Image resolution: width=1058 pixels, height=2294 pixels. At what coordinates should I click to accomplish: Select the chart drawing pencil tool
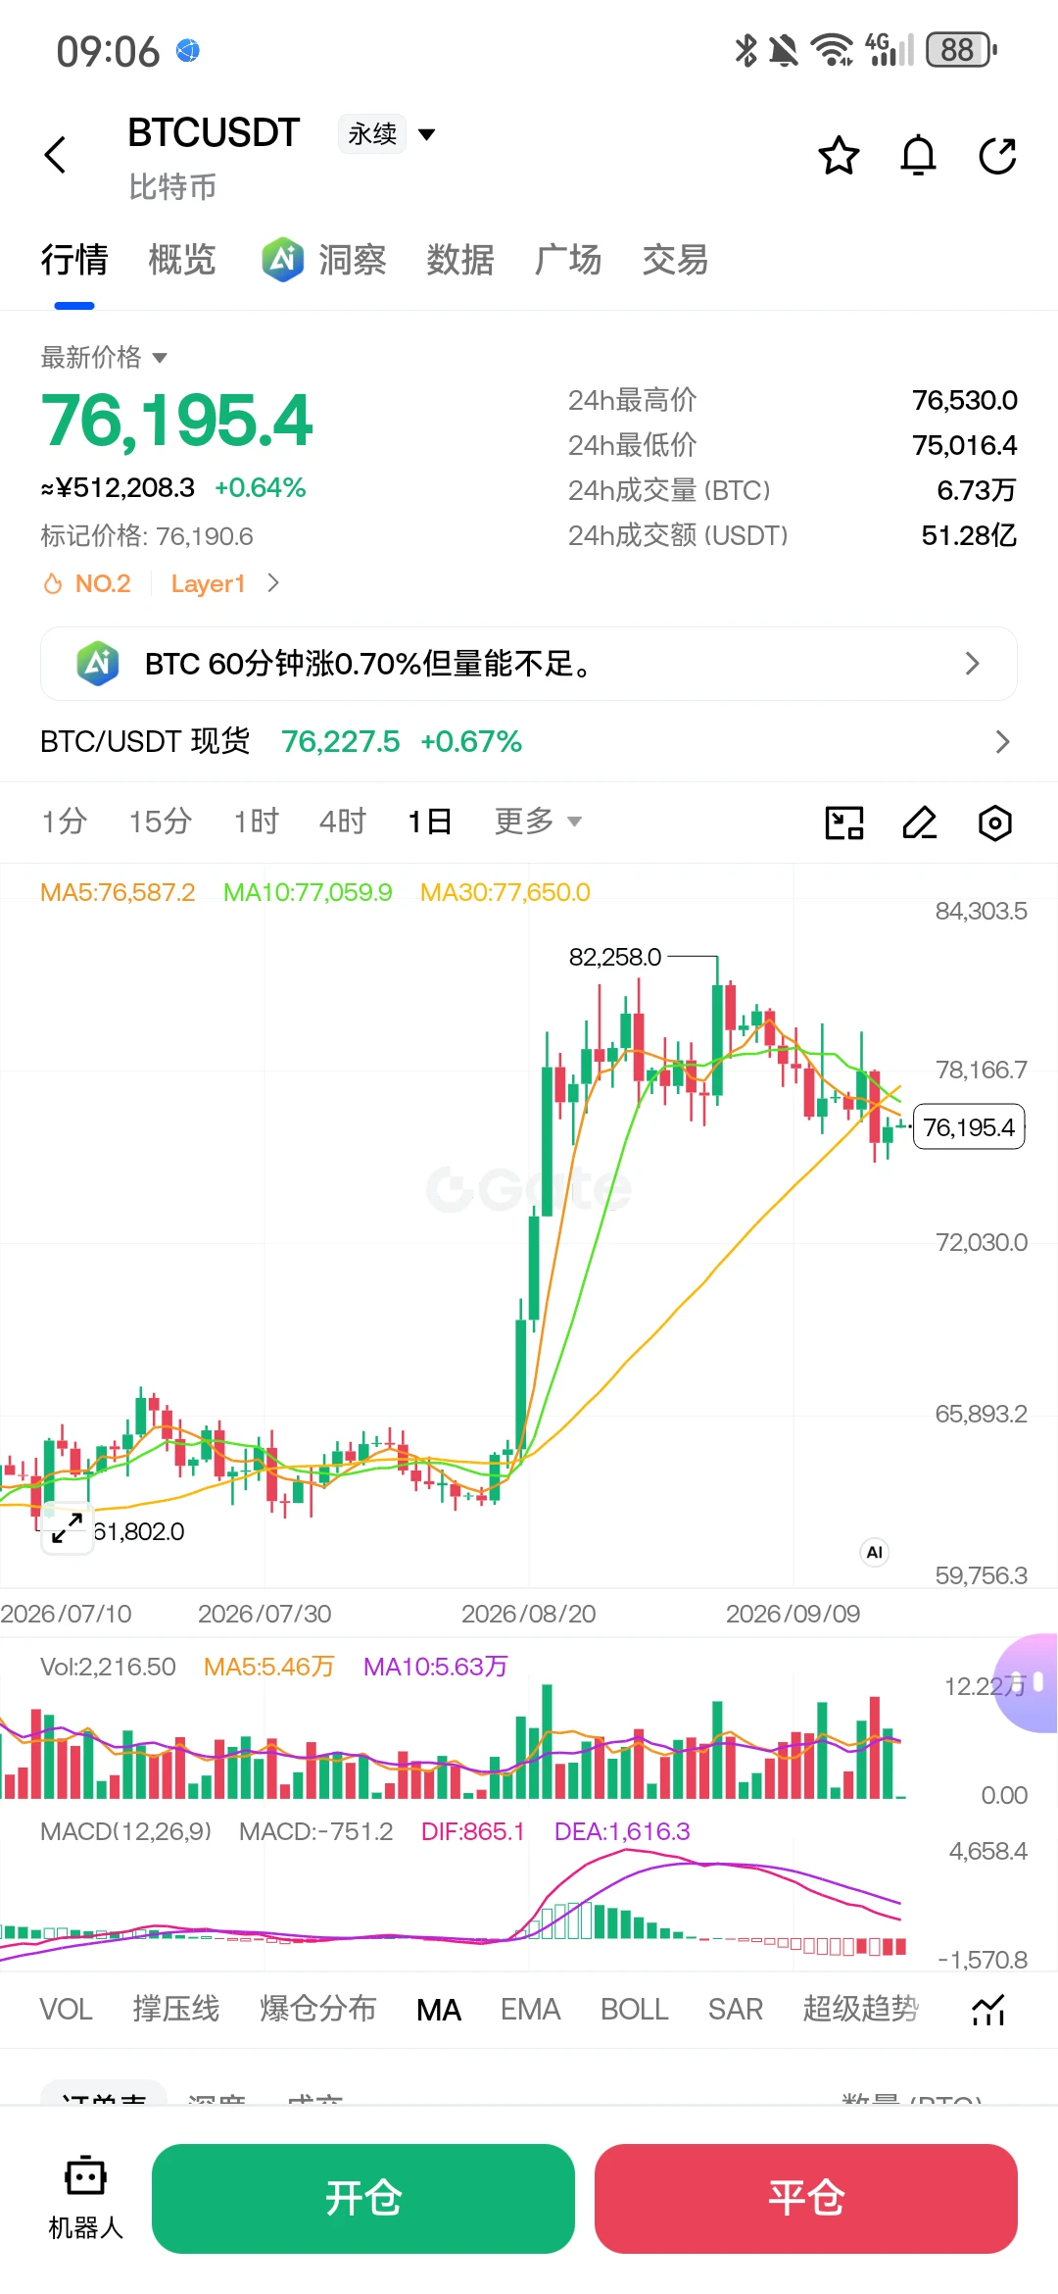coord(919,823)
